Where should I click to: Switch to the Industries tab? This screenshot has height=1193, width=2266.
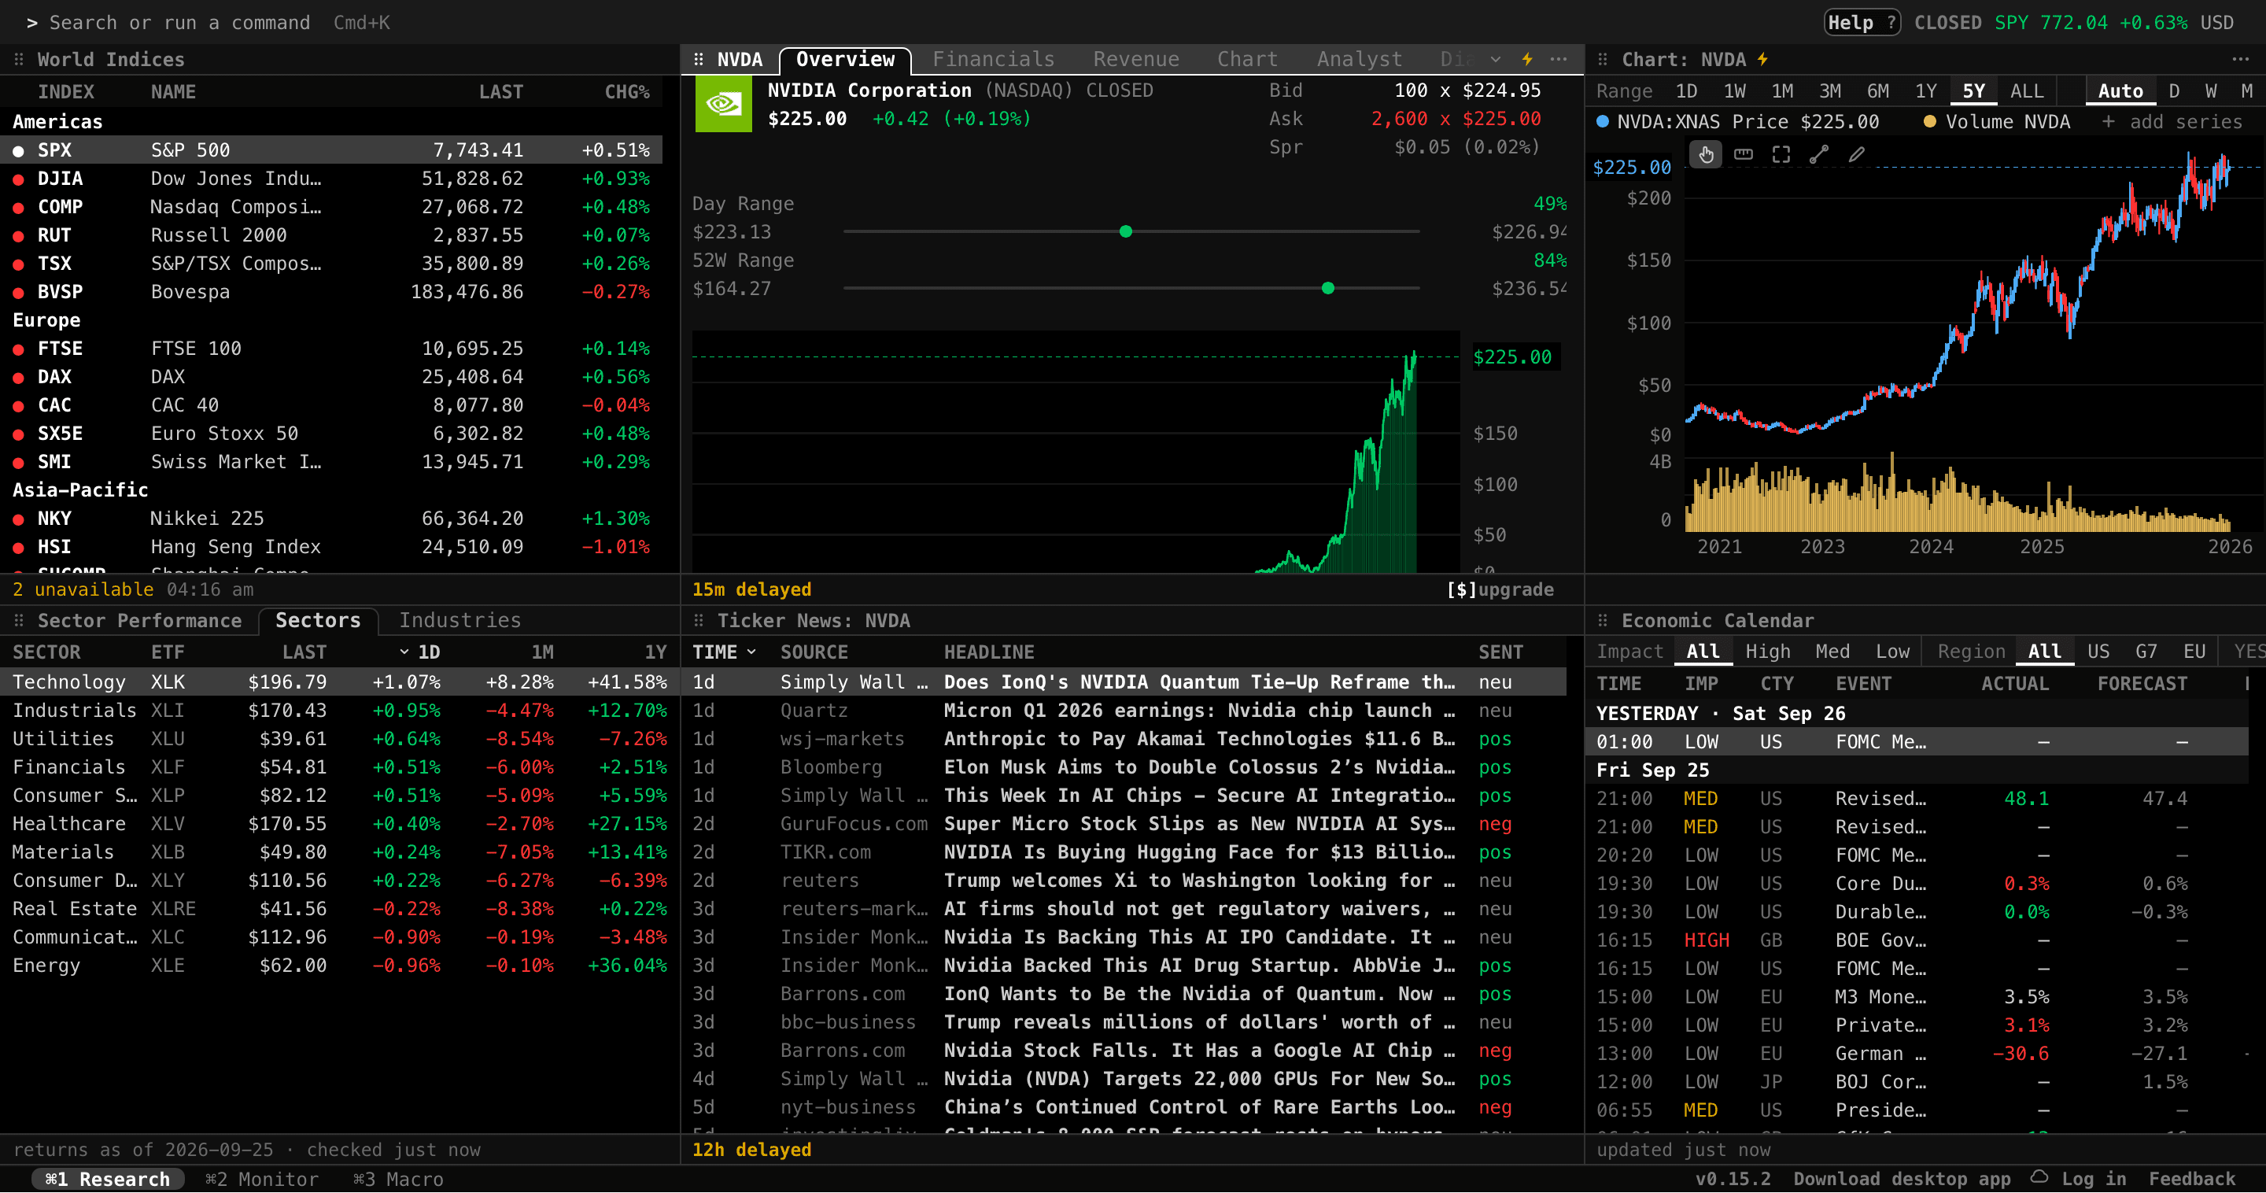coord(460,620)
